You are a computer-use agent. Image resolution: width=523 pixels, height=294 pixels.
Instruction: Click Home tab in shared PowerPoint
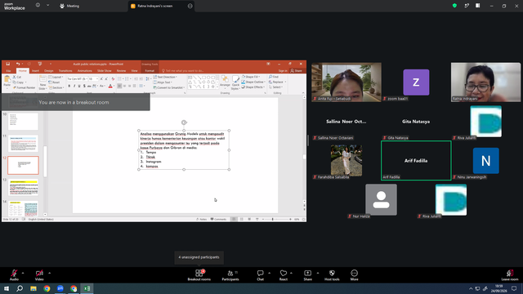pos(22,71)
